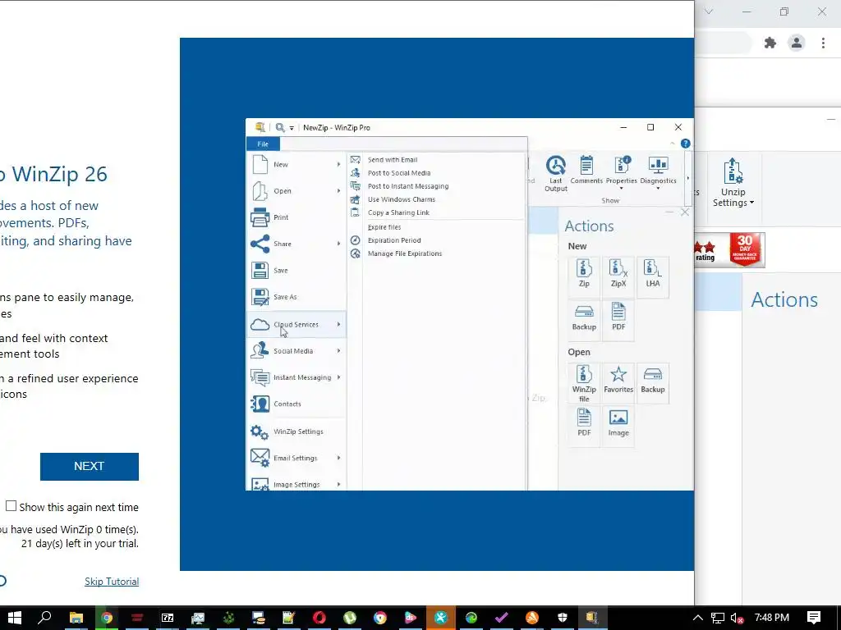Viewport: 841px width, 630px height.
Task: Click the taskbar search magnifier
Action: pos(44,618)
